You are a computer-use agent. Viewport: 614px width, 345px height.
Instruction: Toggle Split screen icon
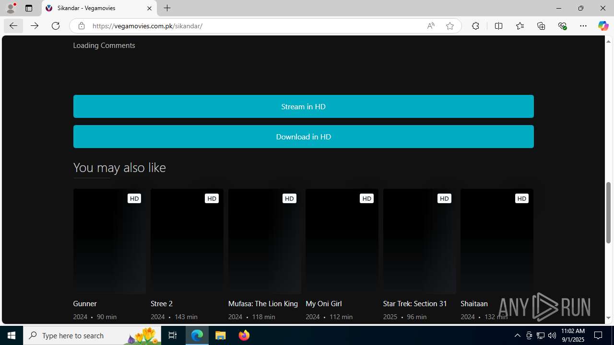(x=498, y=26)
